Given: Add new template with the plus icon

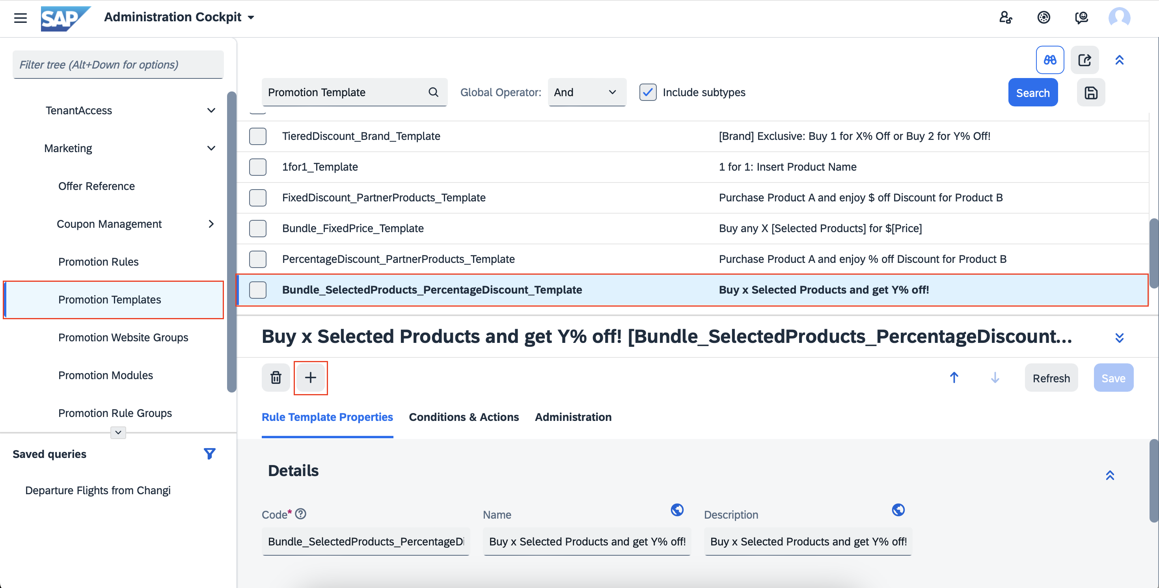Looking at the screenshot, I should click(x=311, y=378).
